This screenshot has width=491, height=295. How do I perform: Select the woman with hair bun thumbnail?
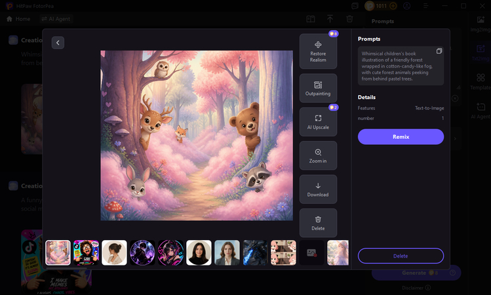tap(114, 253)
